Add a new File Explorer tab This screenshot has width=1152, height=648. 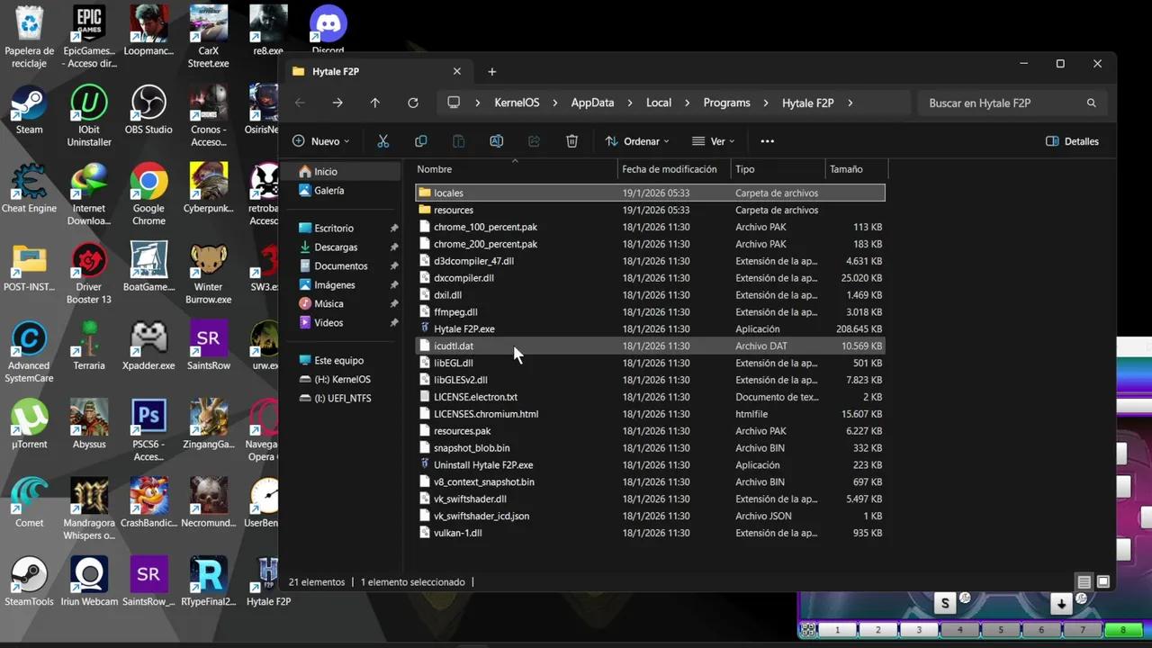(x=491, y=72)
